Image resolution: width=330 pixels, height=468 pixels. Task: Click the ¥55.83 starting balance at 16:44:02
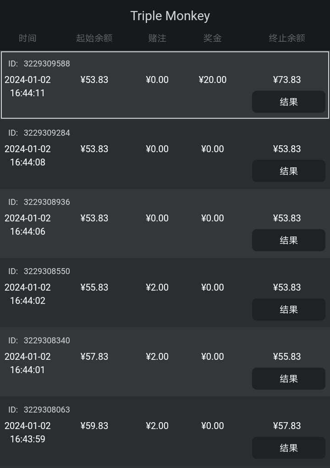coord(94,287)
